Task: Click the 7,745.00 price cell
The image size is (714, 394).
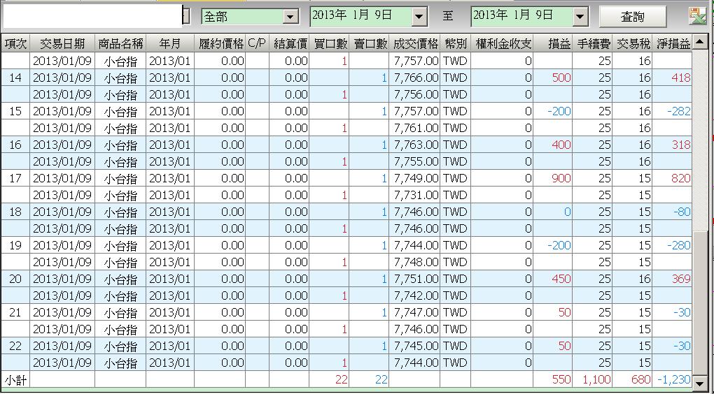Action: tap(414, 346)
